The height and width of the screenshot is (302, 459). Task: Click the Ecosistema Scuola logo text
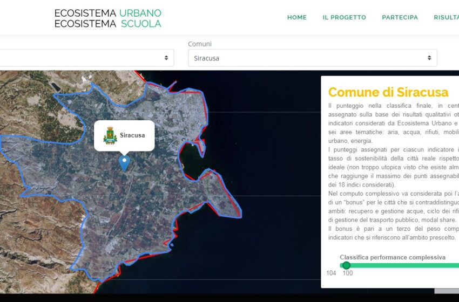(x=107, y=23)
